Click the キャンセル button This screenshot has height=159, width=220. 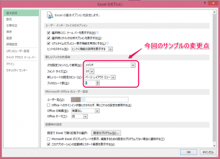point(208,152)
